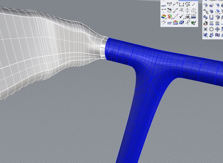
Task: Open the rainbow Curvature Analysis tool
Action: [163, 17]
